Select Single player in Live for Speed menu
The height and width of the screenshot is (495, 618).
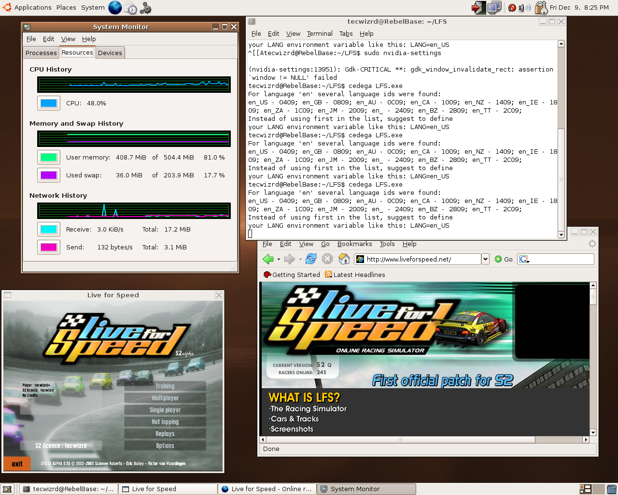point(165,410)
